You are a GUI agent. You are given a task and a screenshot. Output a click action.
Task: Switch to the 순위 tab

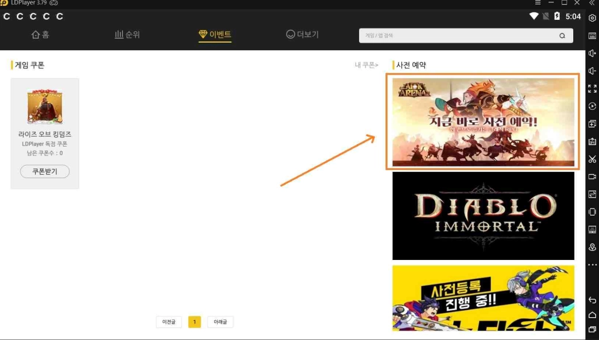(127, 34)
